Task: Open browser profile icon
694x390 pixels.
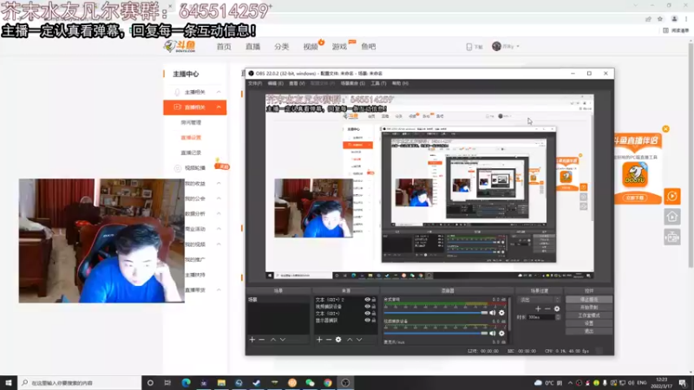Action: coord(674,18)
